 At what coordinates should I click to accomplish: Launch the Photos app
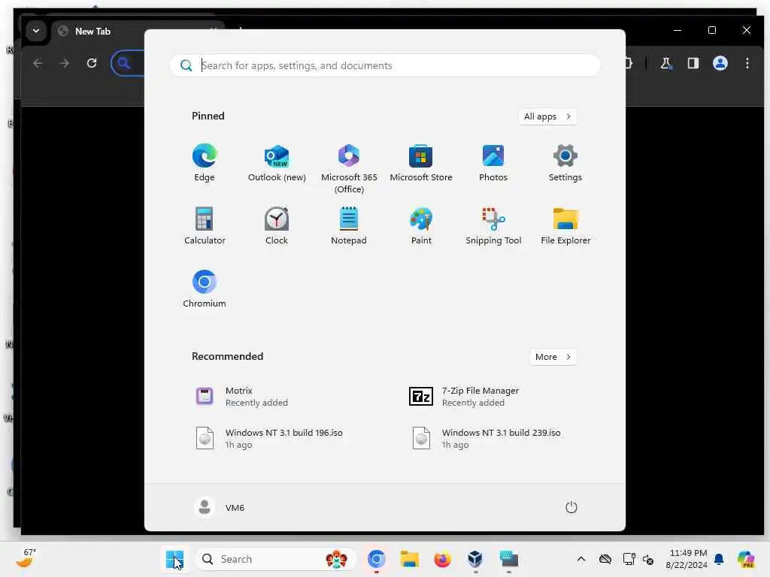point(493,163)
